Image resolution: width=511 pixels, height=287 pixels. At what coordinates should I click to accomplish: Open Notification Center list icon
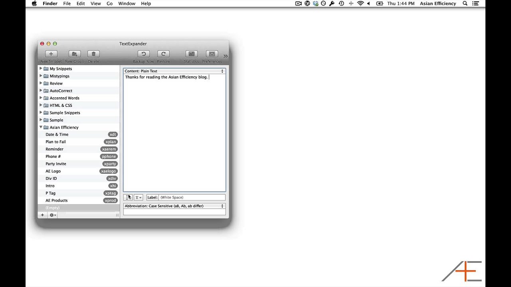(x=475, y=4)
